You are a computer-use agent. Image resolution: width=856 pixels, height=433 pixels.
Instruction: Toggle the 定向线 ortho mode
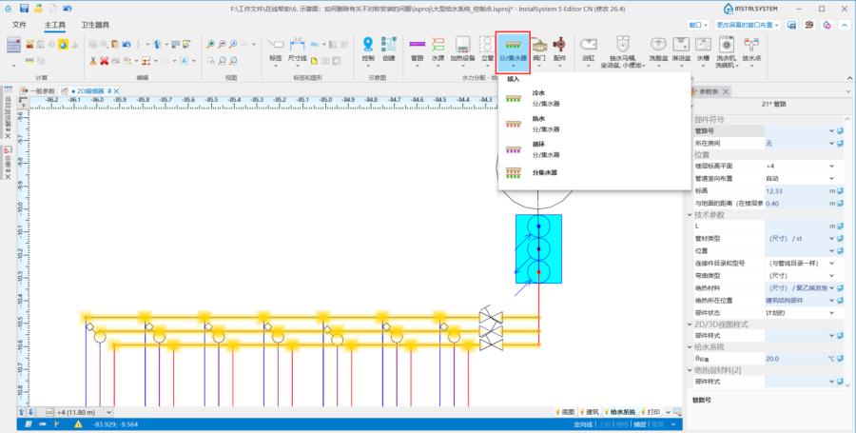tap(584, 424)
